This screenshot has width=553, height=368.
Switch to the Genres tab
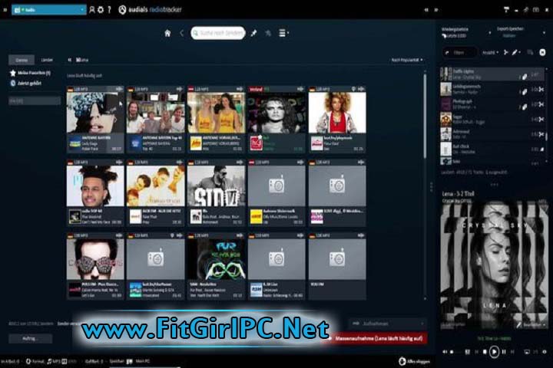pyautogui.click(x=22, y=60)
